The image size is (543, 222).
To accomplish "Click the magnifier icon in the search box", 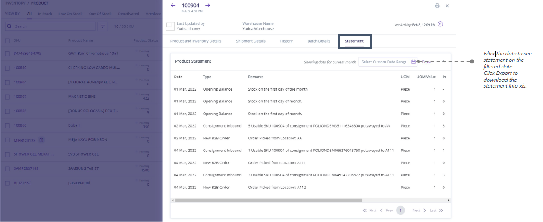I will point(10,26).
